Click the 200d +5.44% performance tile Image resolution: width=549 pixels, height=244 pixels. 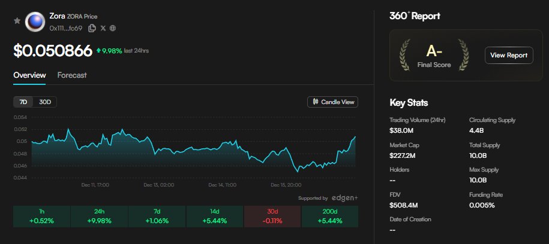point(330,216)
